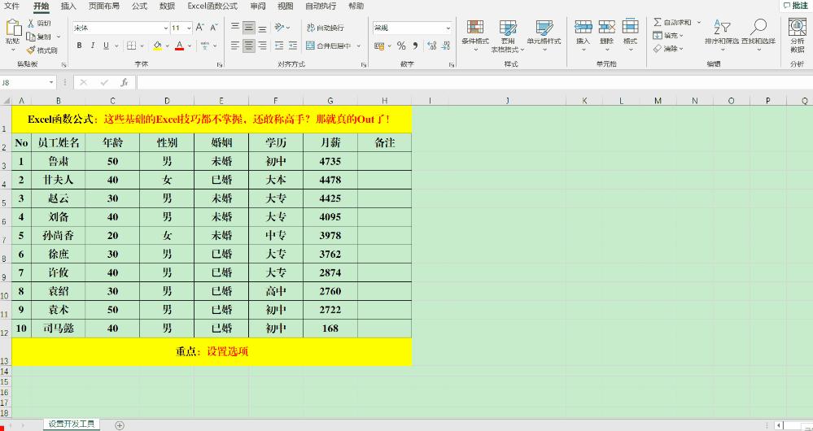The image size is (813, 431).
Task: Toggle top vertical alignment
Action: (x=235, y=28)
